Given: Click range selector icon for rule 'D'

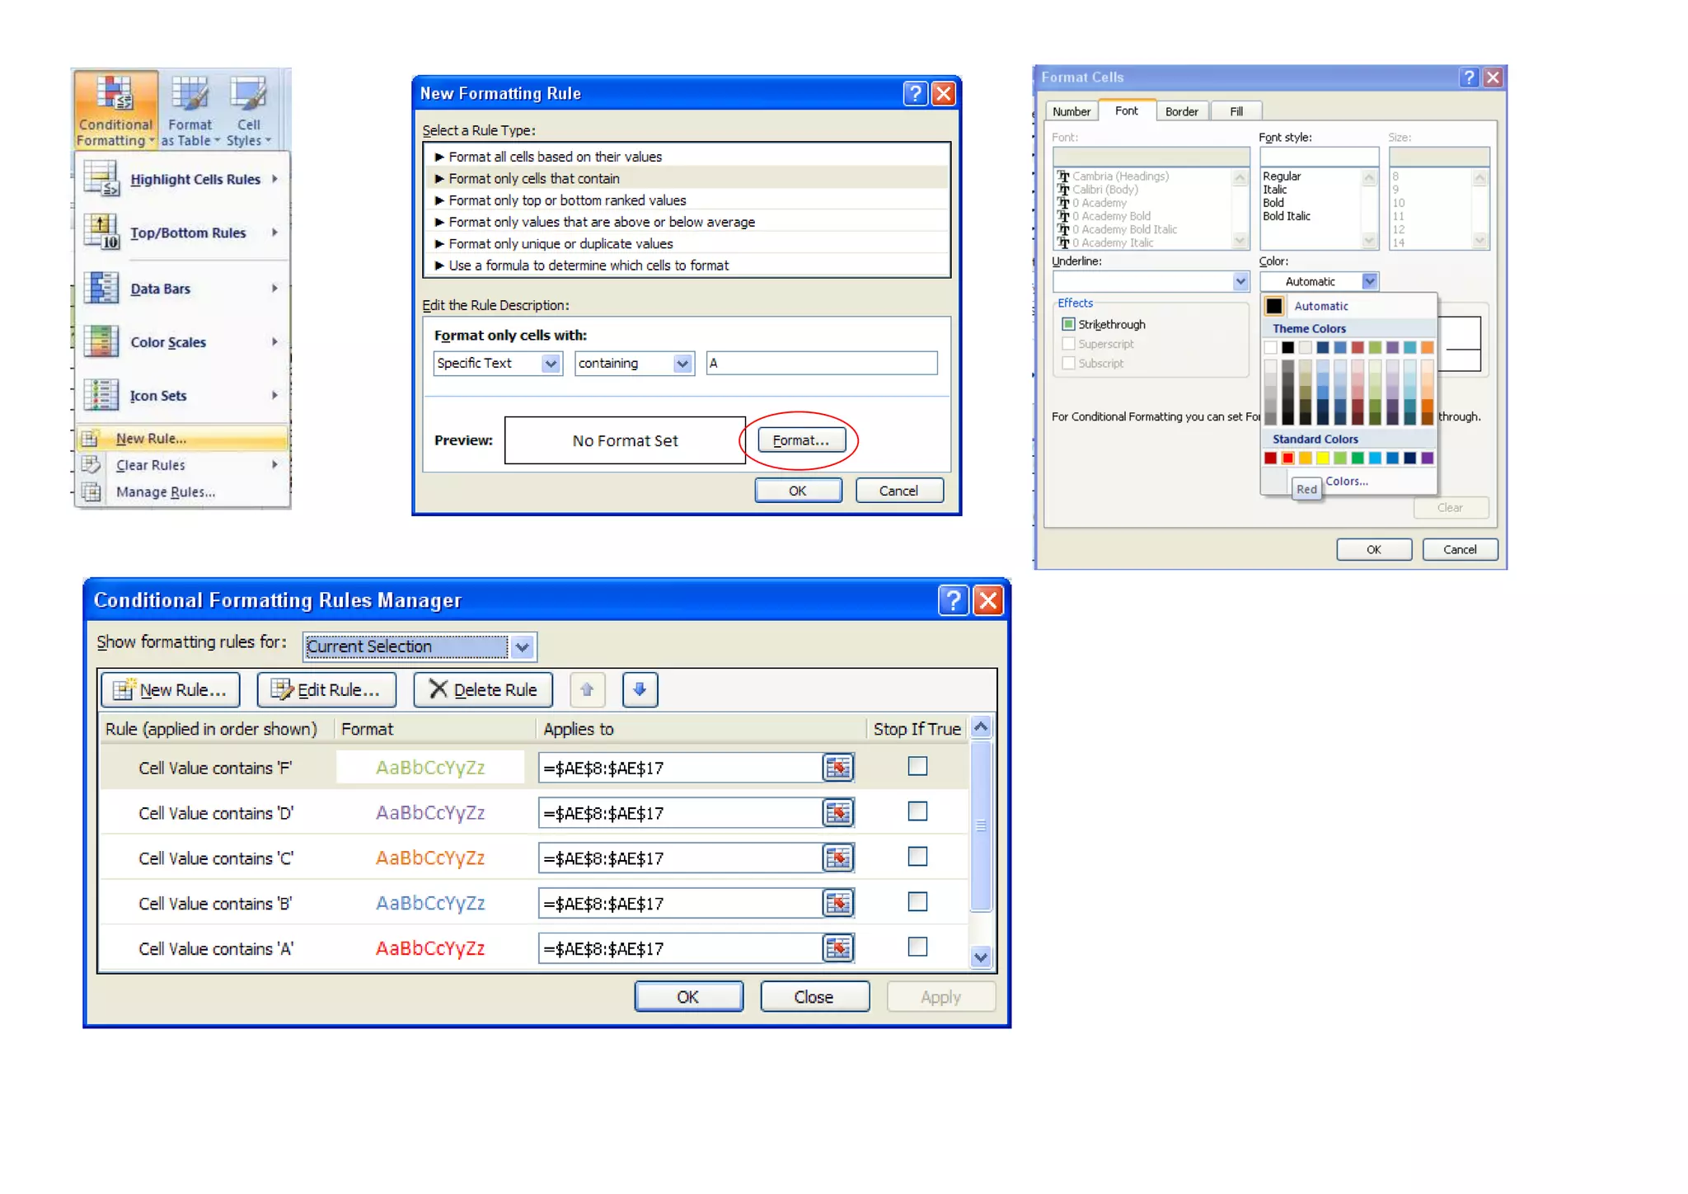Looking at the screenshot, I should point(838,813).
